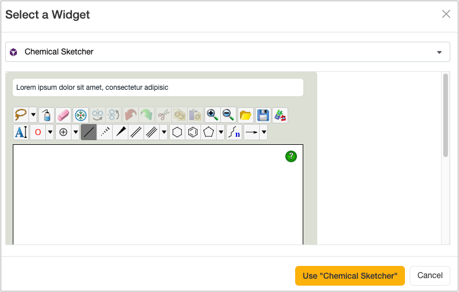Select the single bond tool
Viewport: 459px width, 292px height.
point(89,132)
